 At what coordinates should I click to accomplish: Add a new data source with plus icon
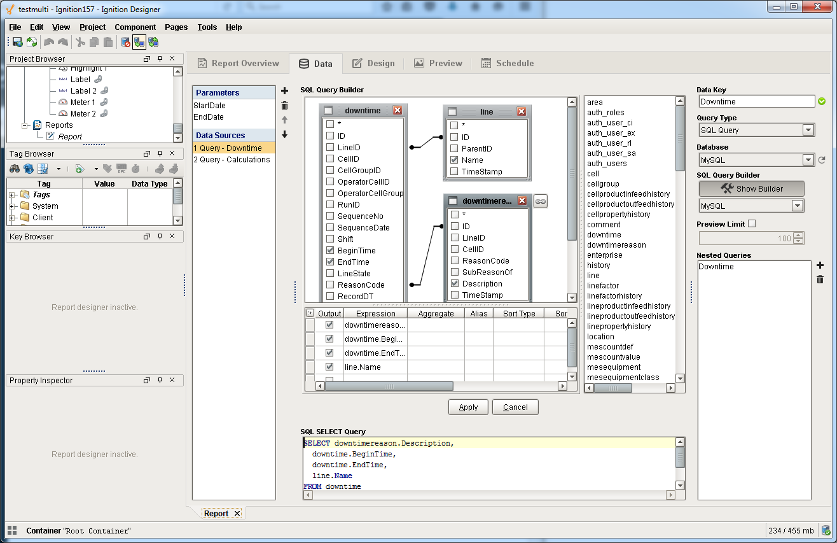tap(284, 91)
